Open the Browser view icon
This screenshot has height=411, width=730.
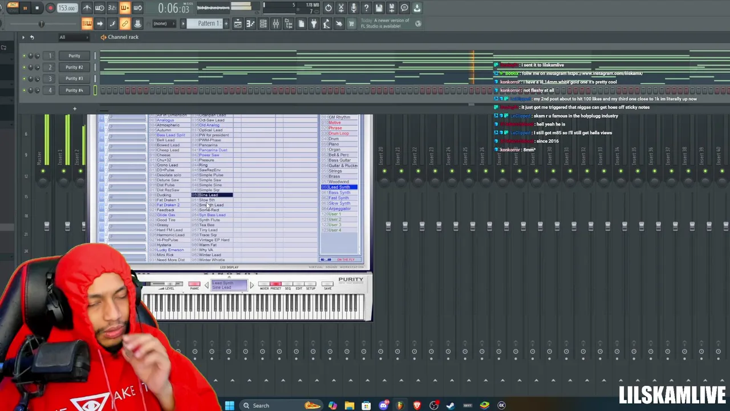point(289,23)
